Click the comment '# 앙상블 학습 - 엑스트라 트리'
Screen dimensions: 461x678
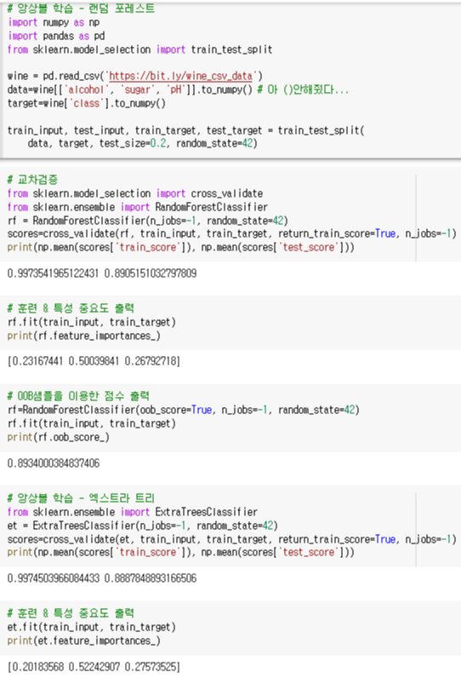(81, 498)
